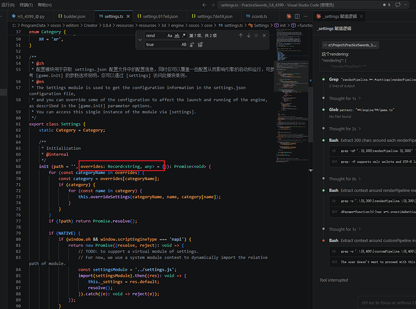Click the engine breadcrumb segment
416x309 pixels.
click(x=177, y=25)
